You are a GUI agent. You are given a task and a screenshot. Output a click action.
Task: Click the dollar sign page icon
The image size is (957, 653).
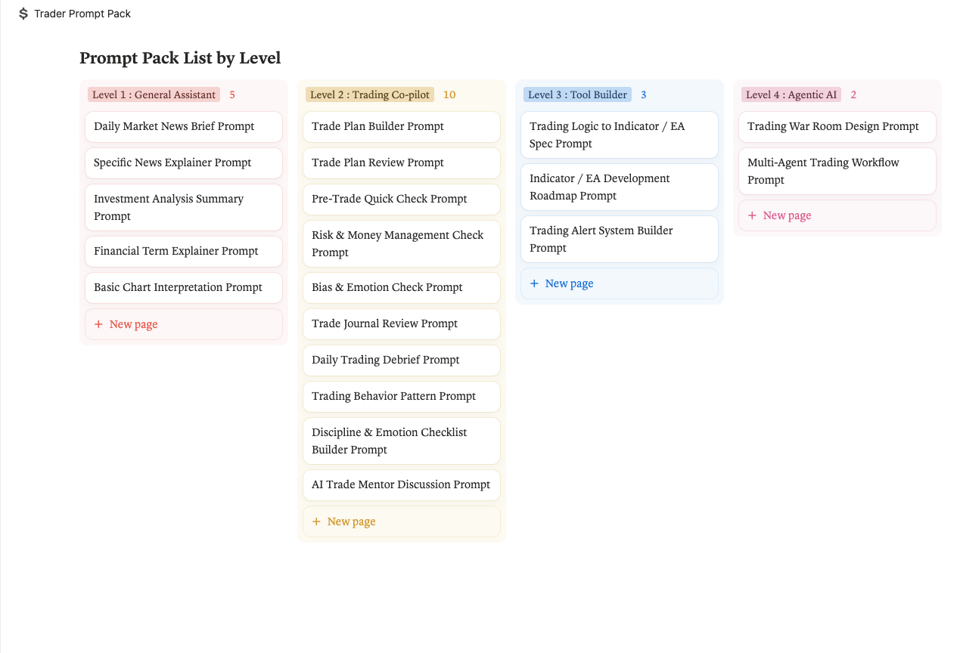23,14
